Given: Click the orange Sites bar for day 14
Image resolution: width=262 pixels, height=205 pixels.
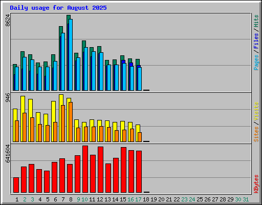Looking at the screenshot, I should tap(117, 136).
